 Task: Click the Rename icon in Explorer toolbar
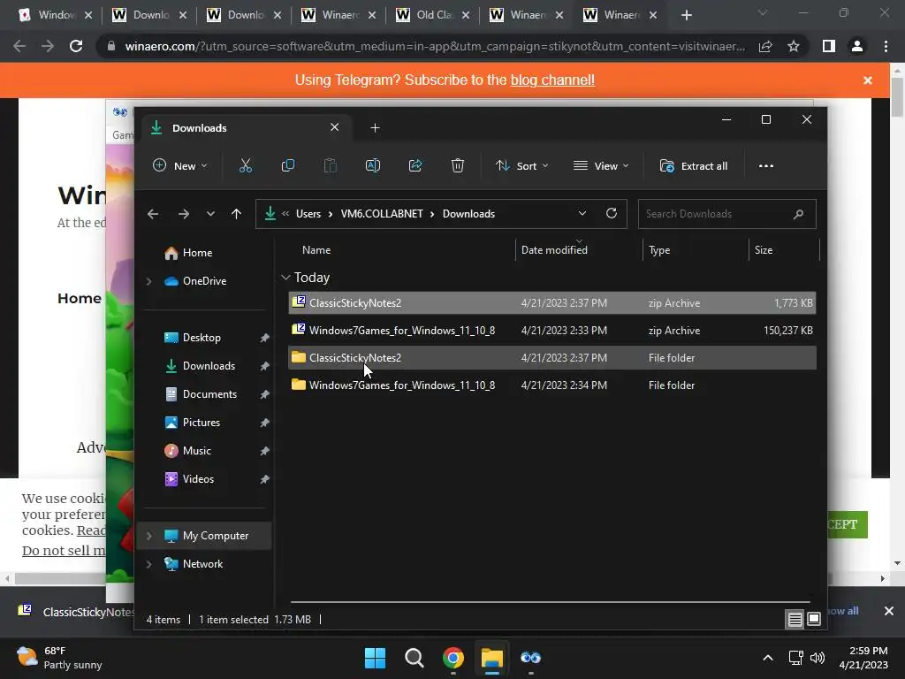(x=373, y=165)
